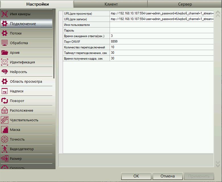Confirm settings with the OK button
The height and width of the screenshot is (182, 222).
136,176
